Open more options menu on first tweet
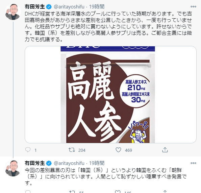201x193 pixels. (193, 7)
